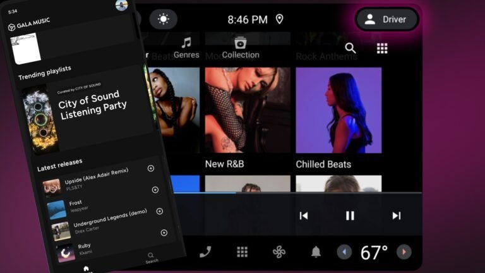485x273 pixels.
Task: Open the profile avatar on the phone
Action: (121, 4)
